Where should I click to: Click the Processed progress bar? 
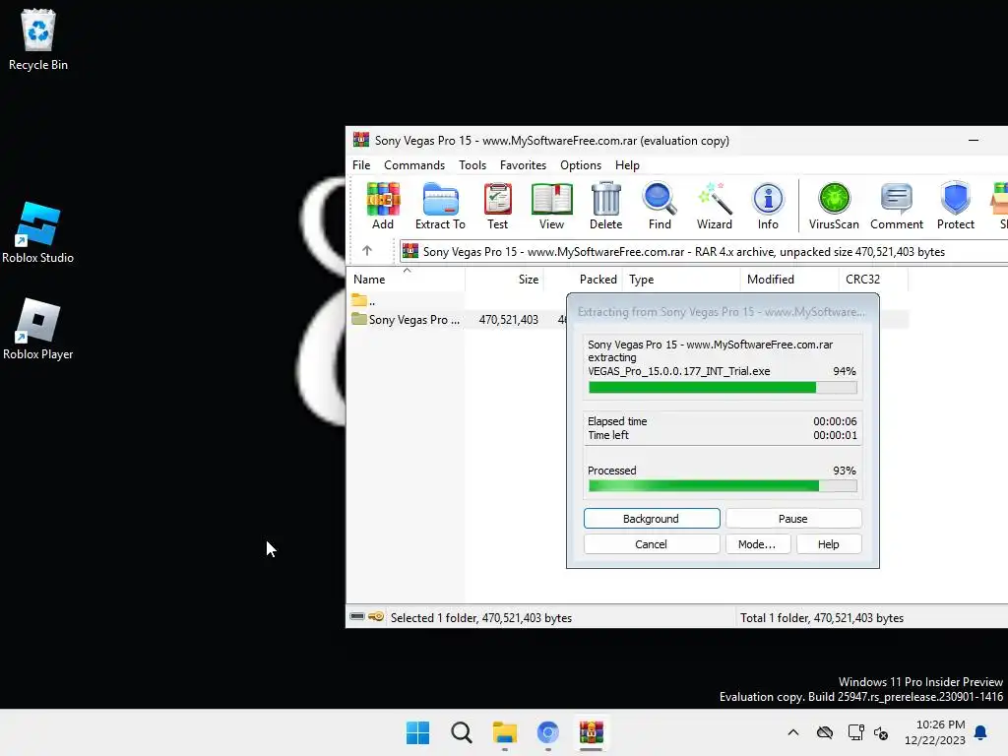[723, 486]
